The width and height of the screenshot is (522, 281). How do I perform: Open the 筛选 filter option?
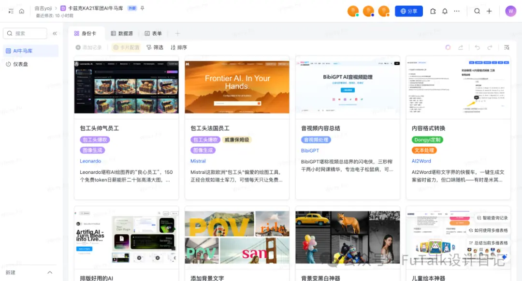pos(155,47)
